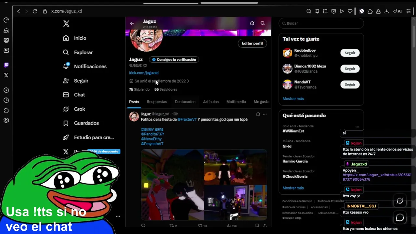Viewport: 416px width, 234px height.
Task: Open GX Cleaner broom icon in sidebar
Action: [6, 30]
